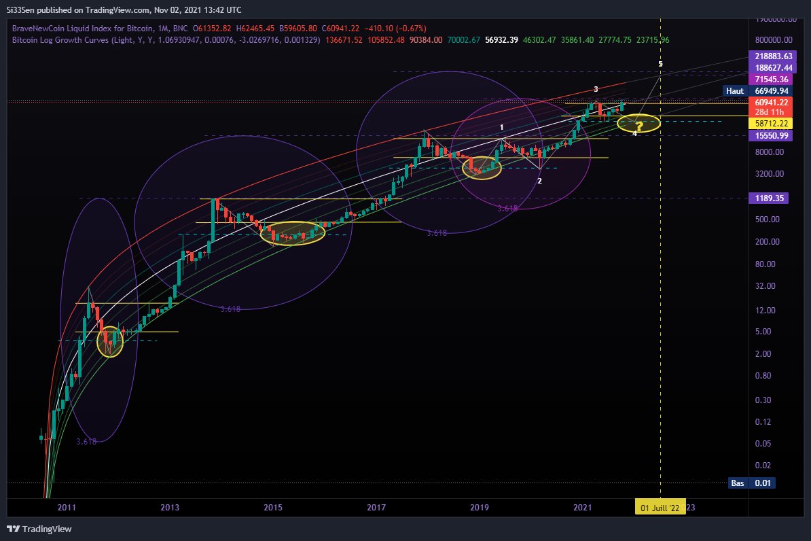Click 2019 on the time axis

[x=480, y=507]
